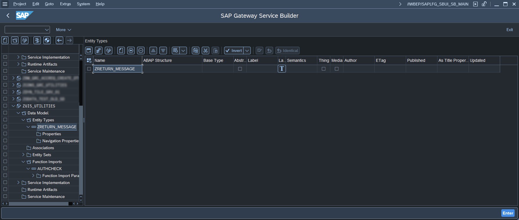Expand the Entity Sets folder

[x=23, y=155]
